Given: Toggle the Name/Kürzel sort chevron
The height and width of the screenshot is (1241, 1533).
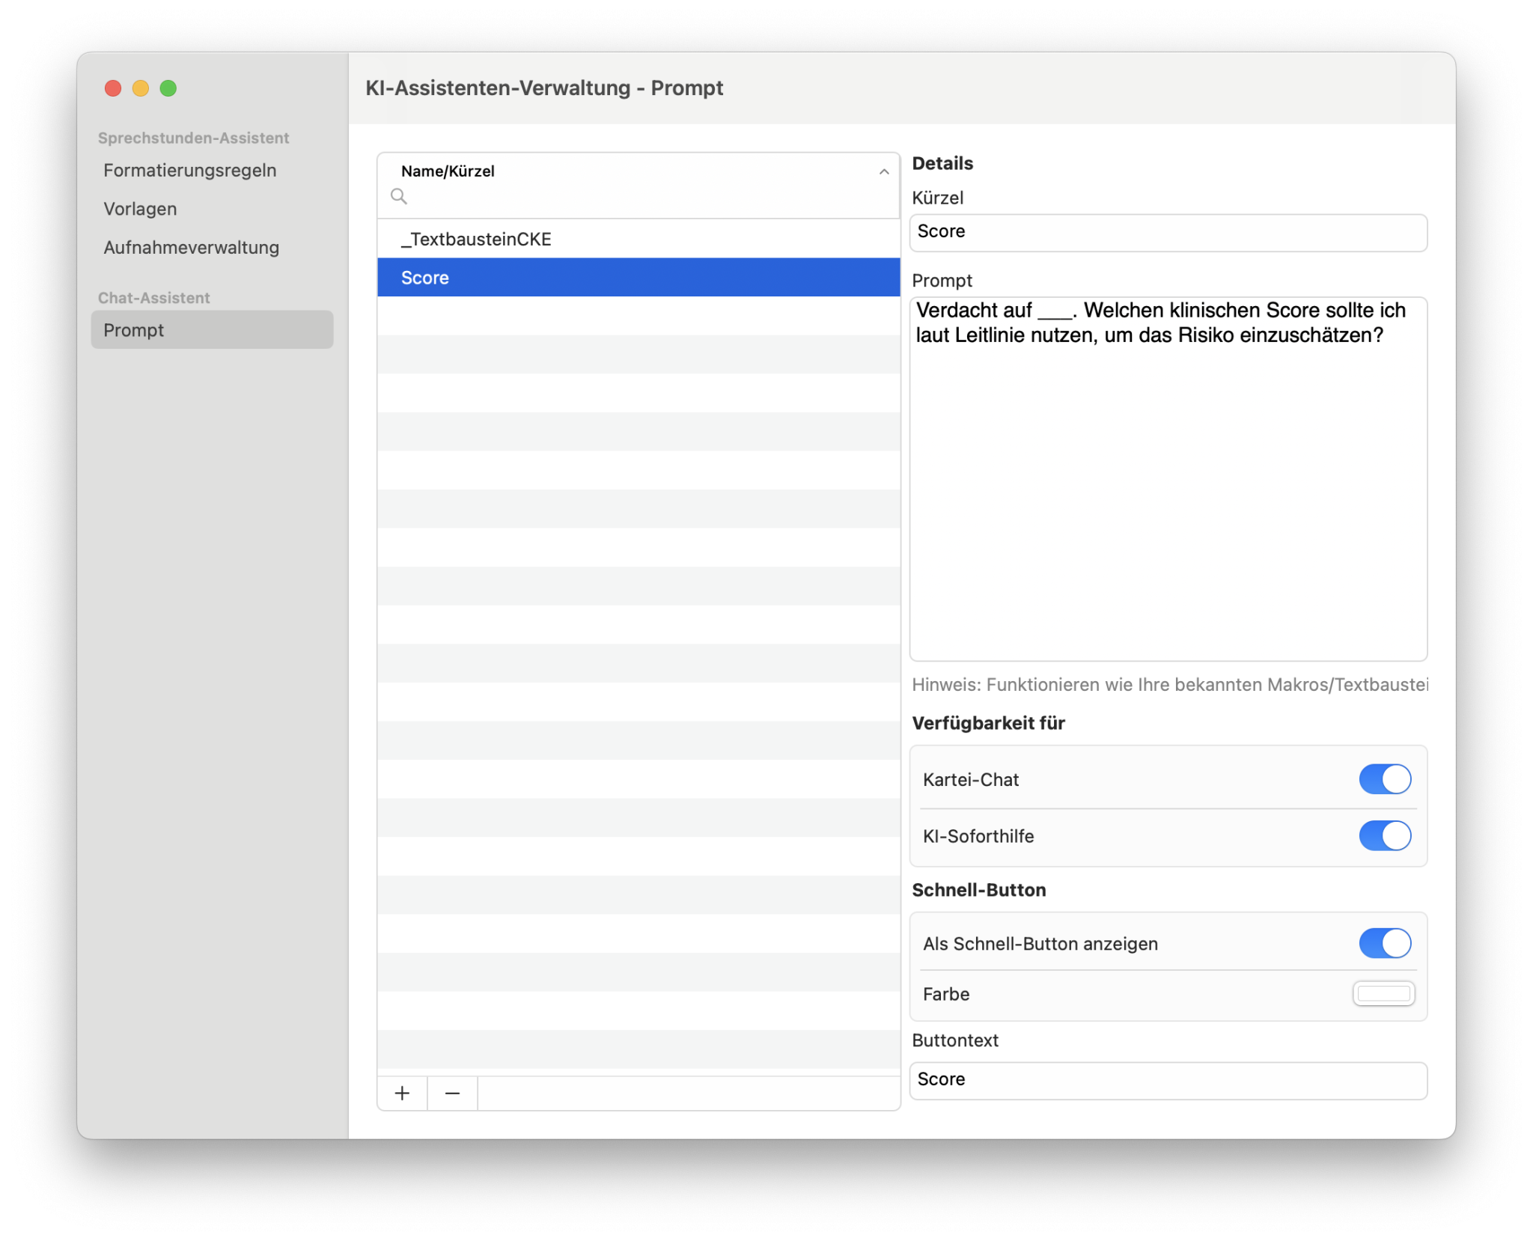Looking at the screenshot, I should coord(884,171).
